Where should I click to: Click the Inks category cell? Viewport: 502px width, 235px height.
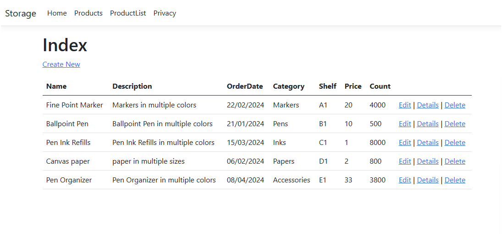click(x=280, y=143)
